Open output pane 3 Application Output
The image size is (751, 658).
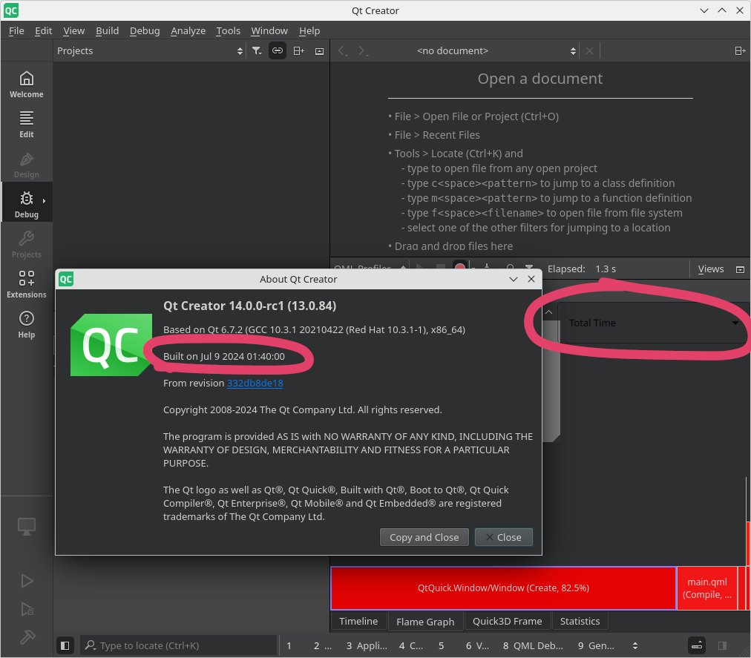(367, 645)
